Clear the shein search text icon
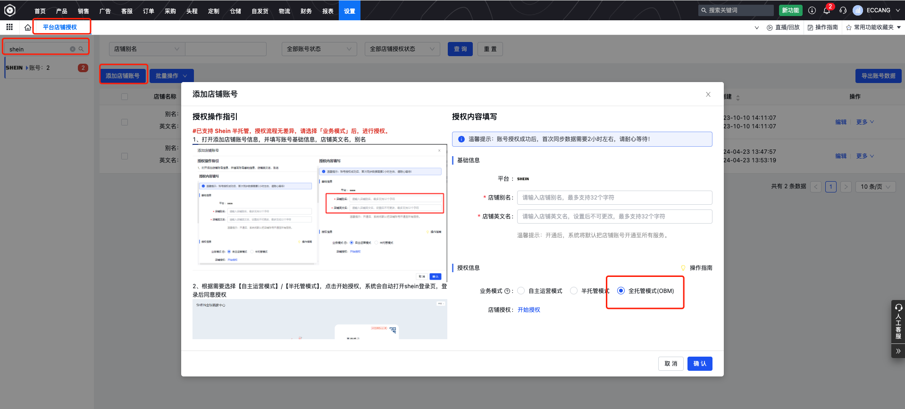 click(73, 49)
